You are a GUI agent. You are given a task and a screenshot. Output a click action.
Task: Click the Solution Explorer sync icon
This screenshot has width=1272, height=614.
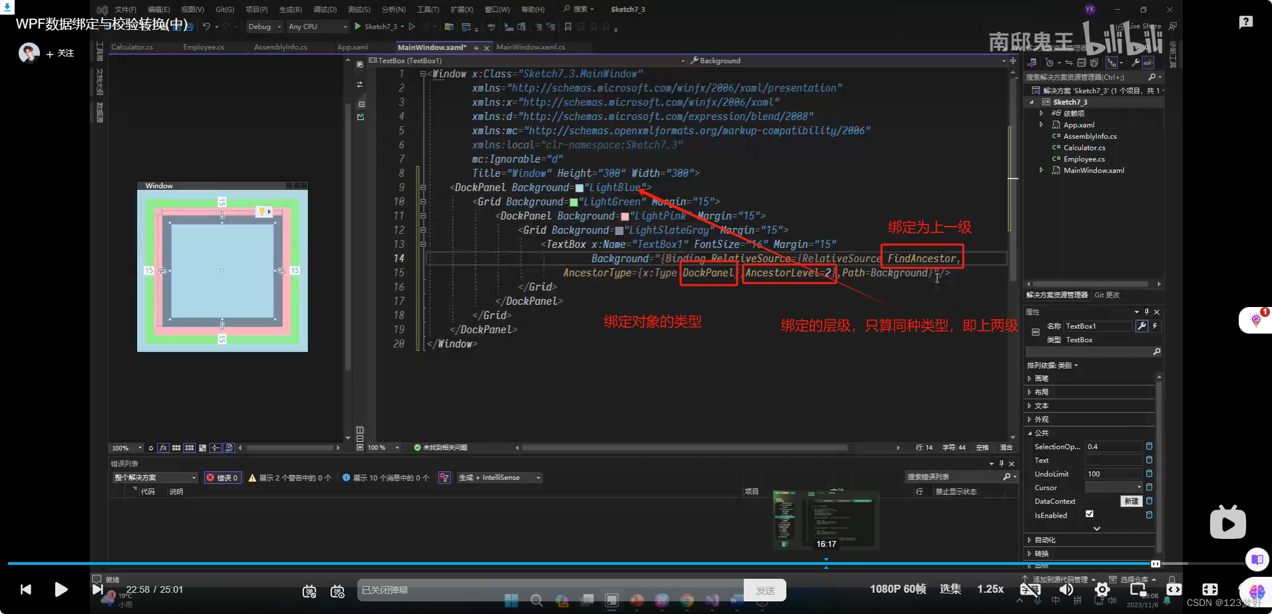[1068, 62]
